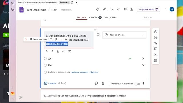Image resolution: width=183 pixels, height=103 pixels.
Task: Redo the last action
Action: (118, 9)
